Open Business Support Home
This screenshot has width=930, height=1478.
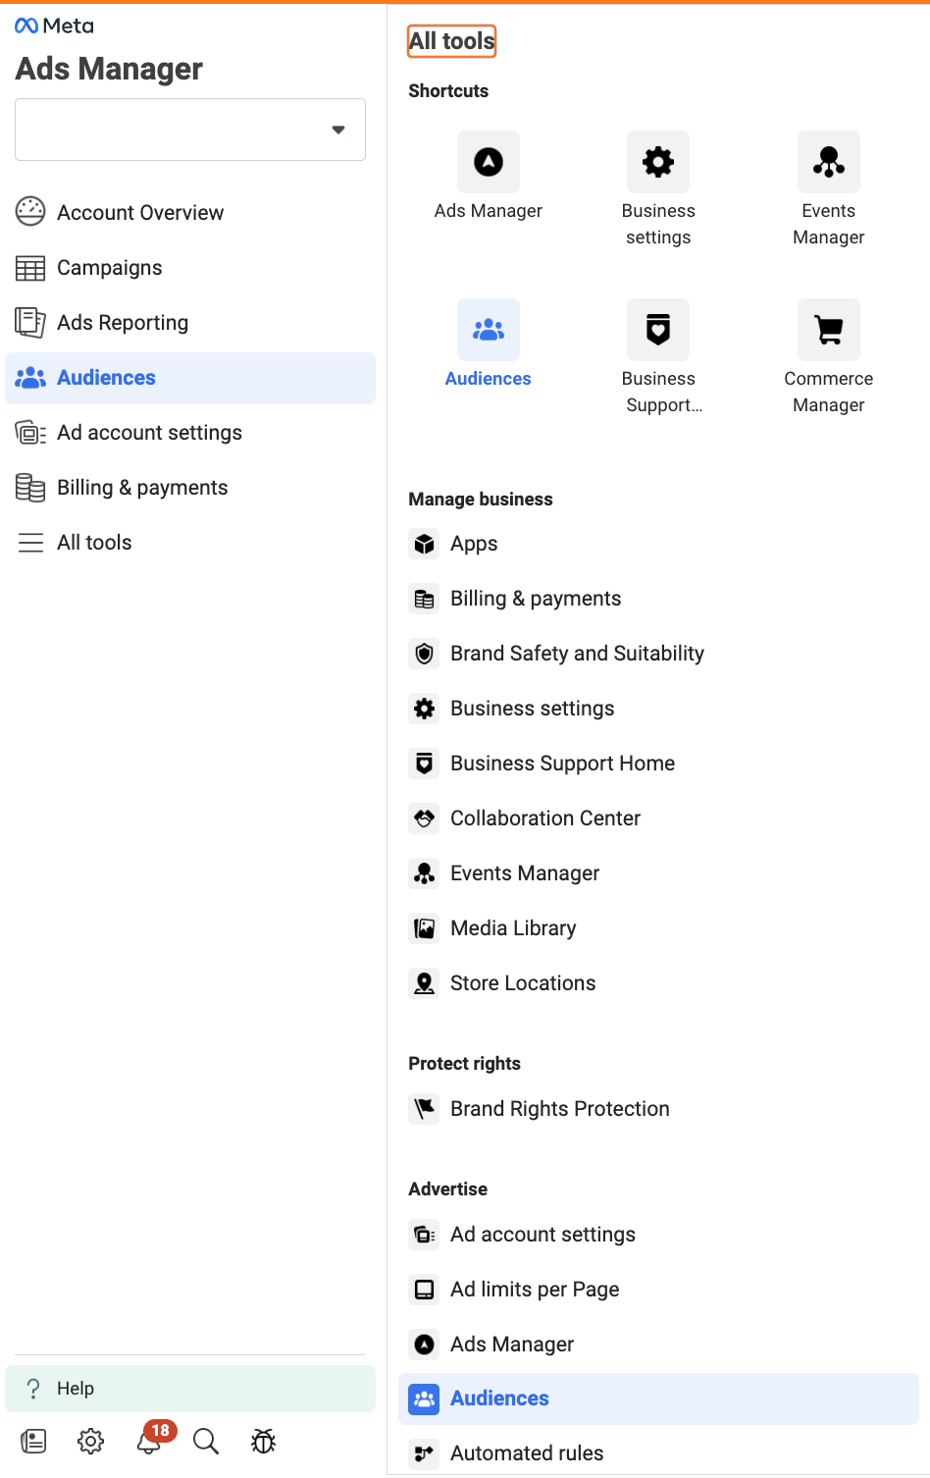[658, 764]
